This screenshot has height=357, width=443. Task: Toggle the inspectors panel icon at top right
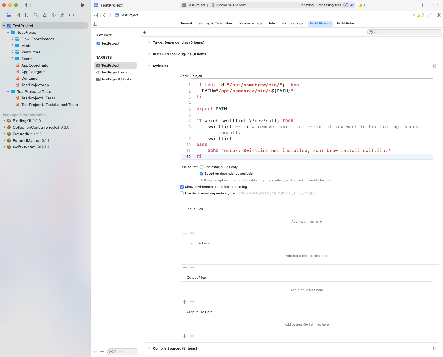(436, 5)
